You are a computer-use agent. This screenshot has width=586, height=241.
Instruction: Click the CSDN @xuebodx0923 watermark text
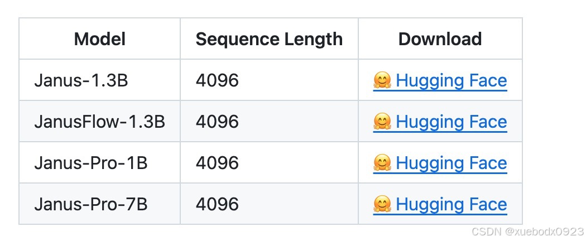pos(528,232)
